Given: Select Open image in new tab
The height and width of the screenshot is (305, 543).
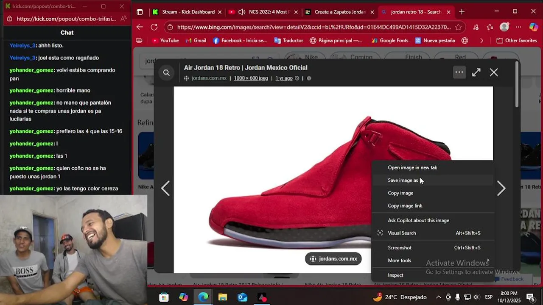Looking at the screenshot, I should click(433, 168).
